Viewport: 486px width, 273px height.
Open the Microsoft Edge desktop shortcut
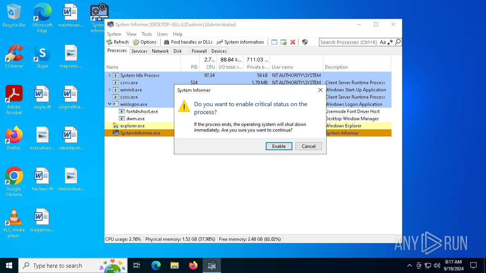click(x=42, y=18)
